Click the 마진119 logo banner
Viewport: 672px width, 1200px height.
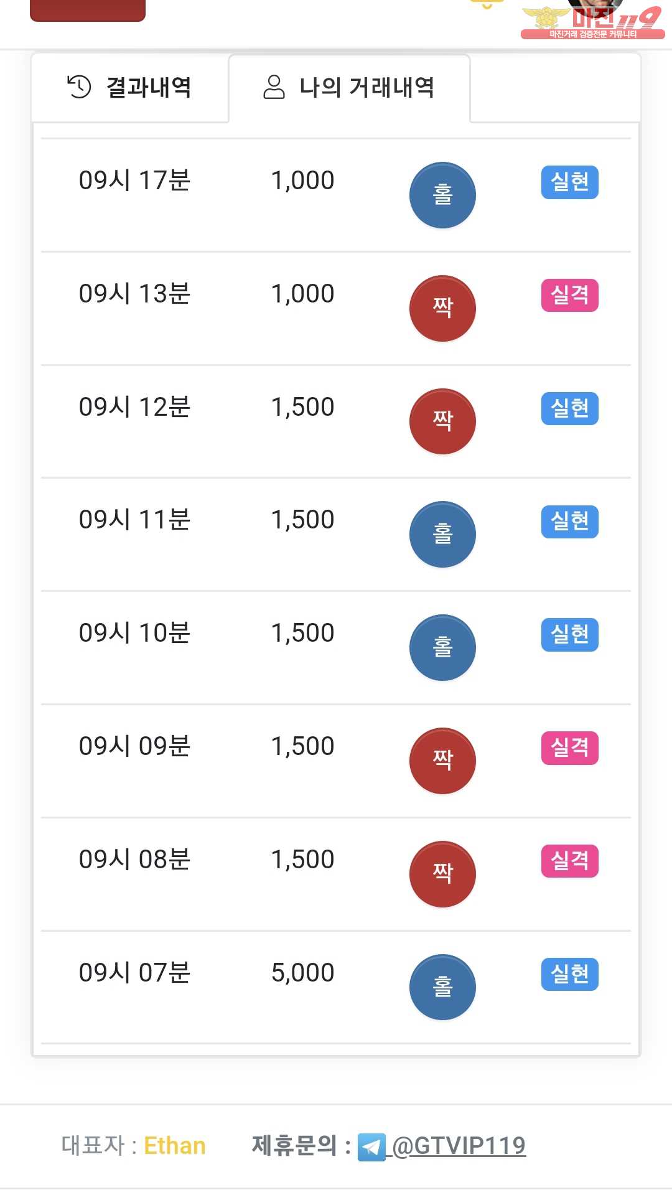(592, 20)
